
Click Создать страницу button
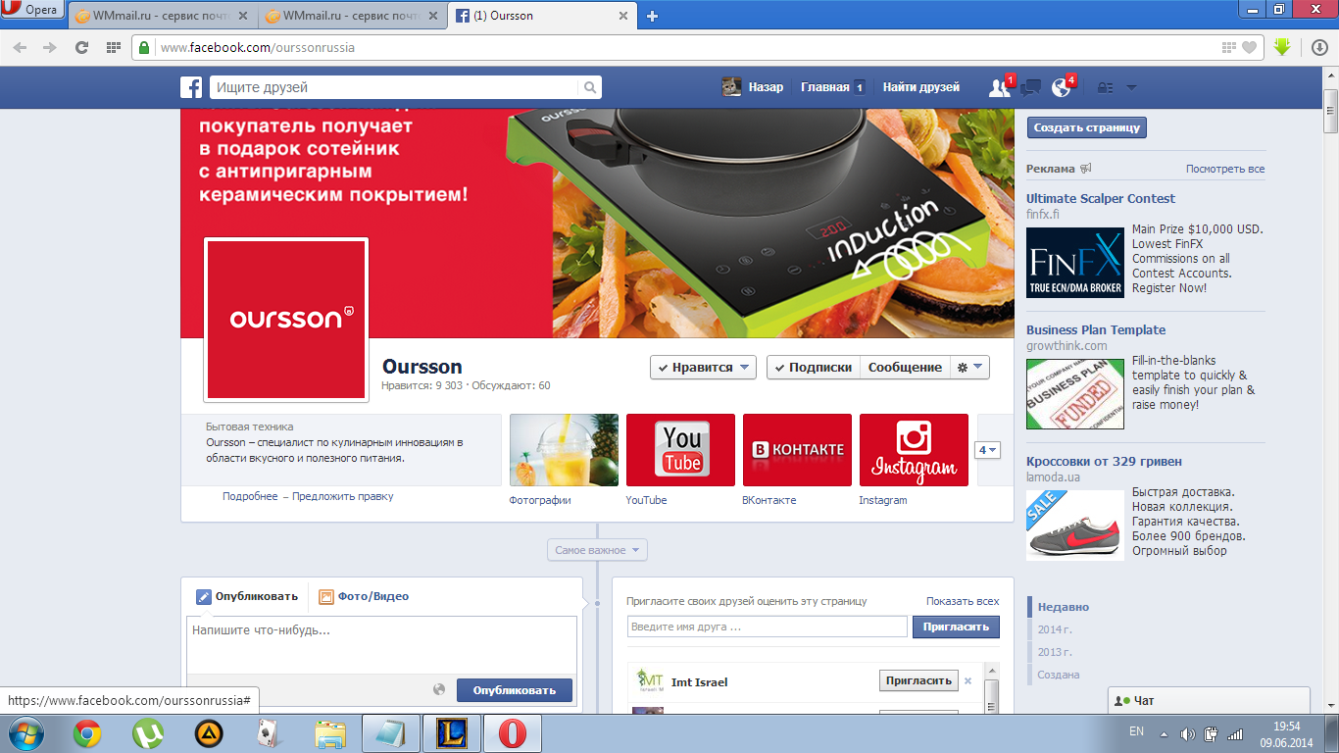[x=1086, y=127]
